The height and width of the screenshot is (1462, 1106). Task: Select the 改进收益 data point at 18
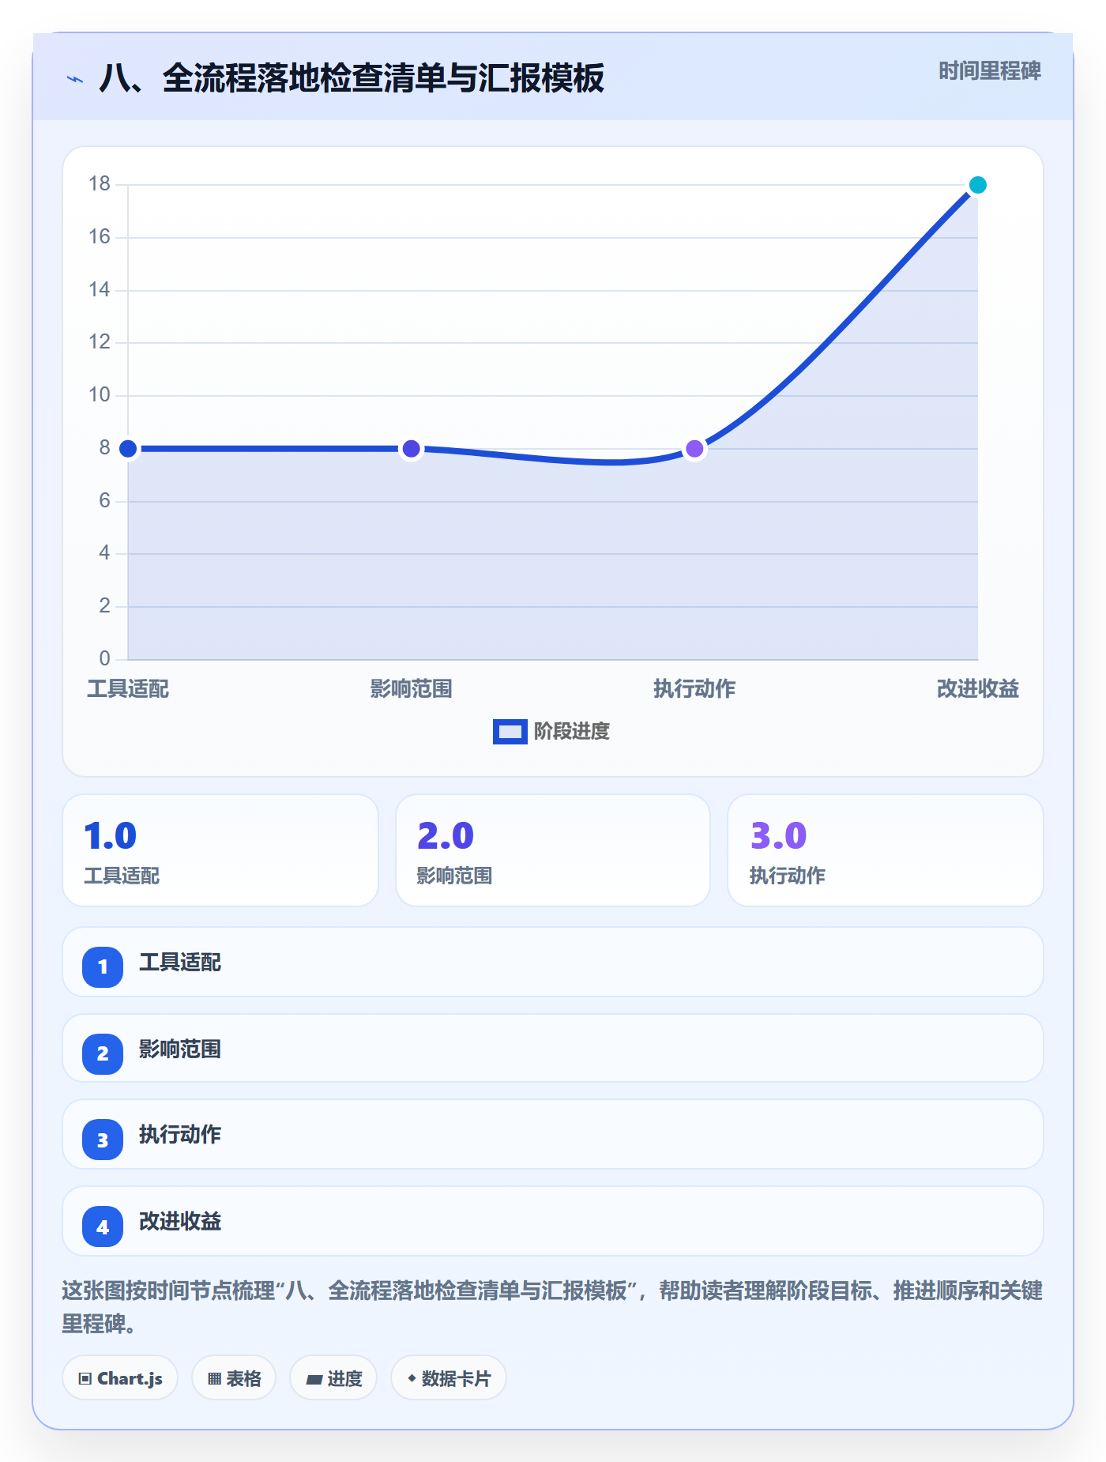pos(977,185)
